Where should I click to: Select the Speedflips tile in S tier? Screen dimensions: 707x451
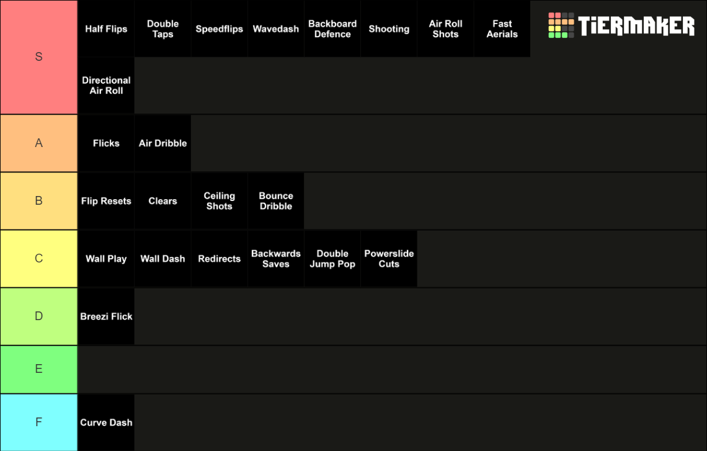tap(219, 29)
